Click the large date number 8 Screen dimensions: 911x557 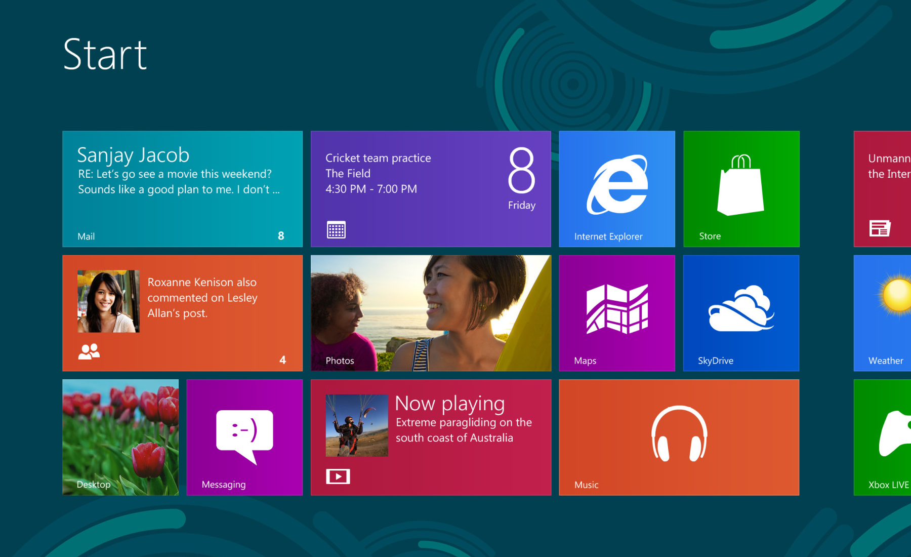[x=522, y=171]
